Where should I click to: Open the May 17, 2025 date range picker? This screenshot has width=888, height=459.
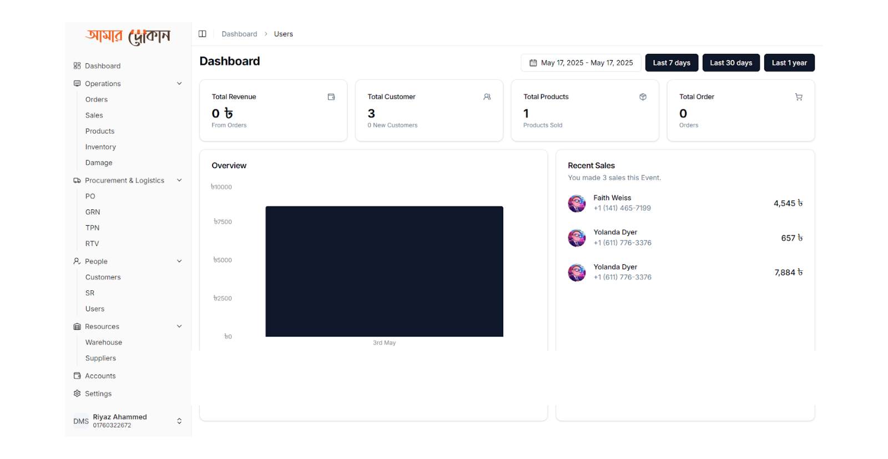coord(581,63)
